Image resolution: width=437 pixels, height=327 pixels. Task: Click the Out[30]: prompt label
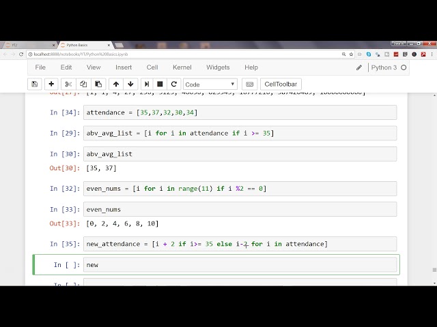click(x=65, y=168)
